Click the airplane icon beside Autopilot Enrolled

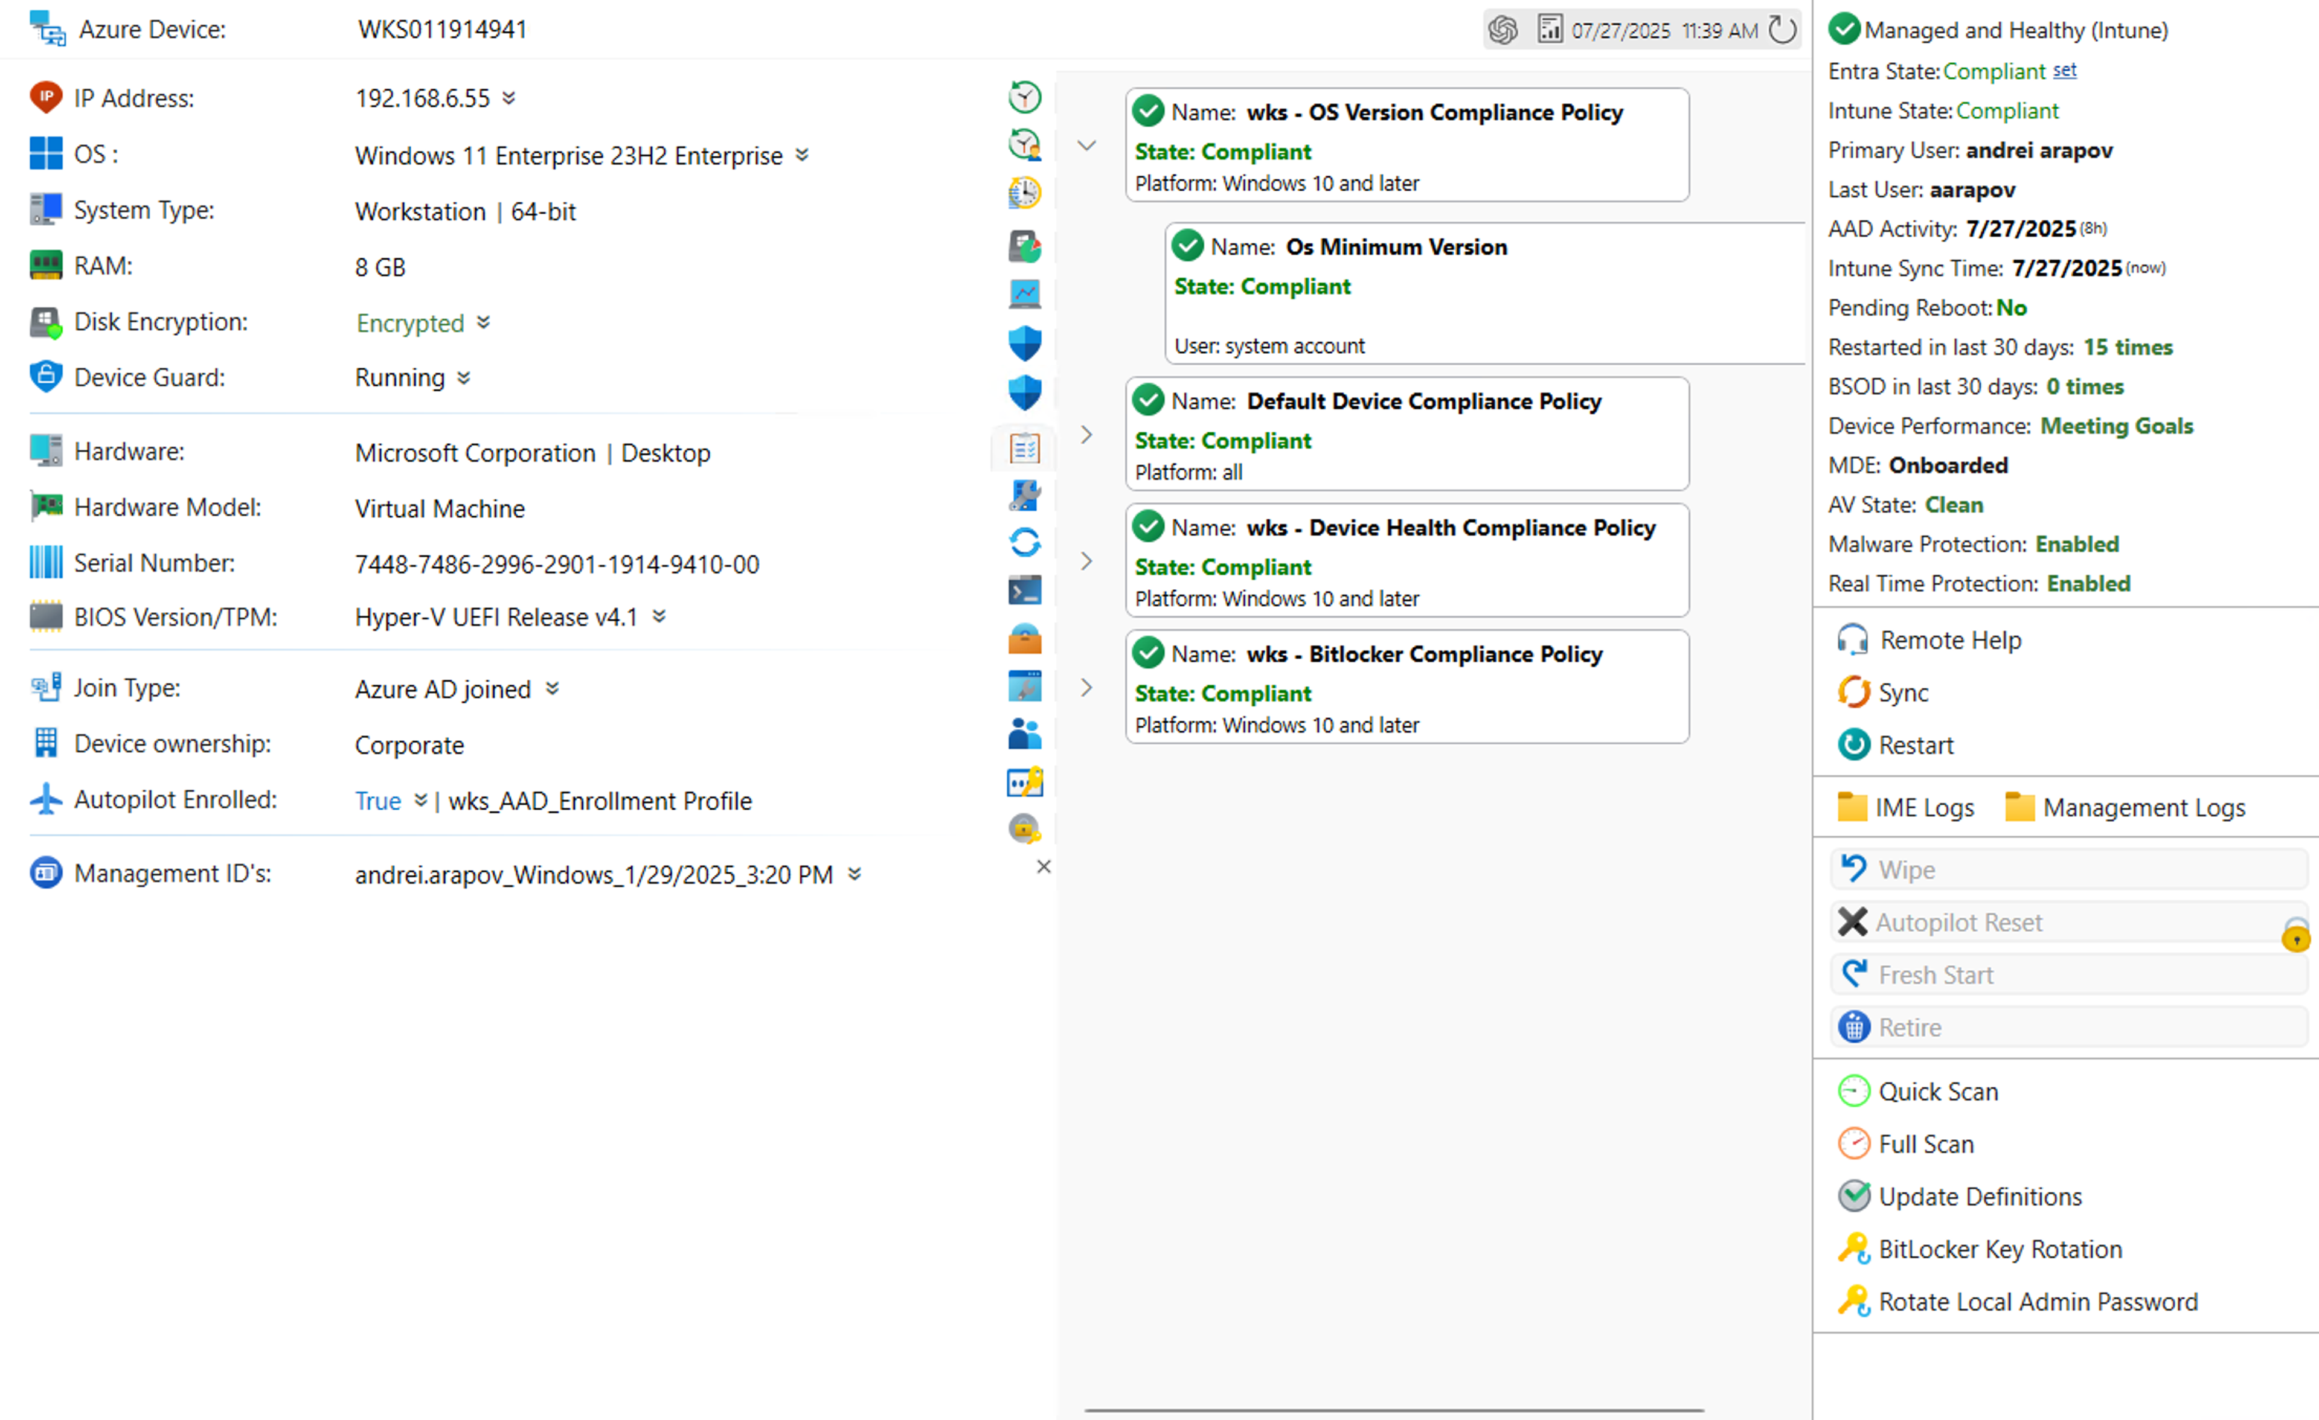click(x=45, y=799)
